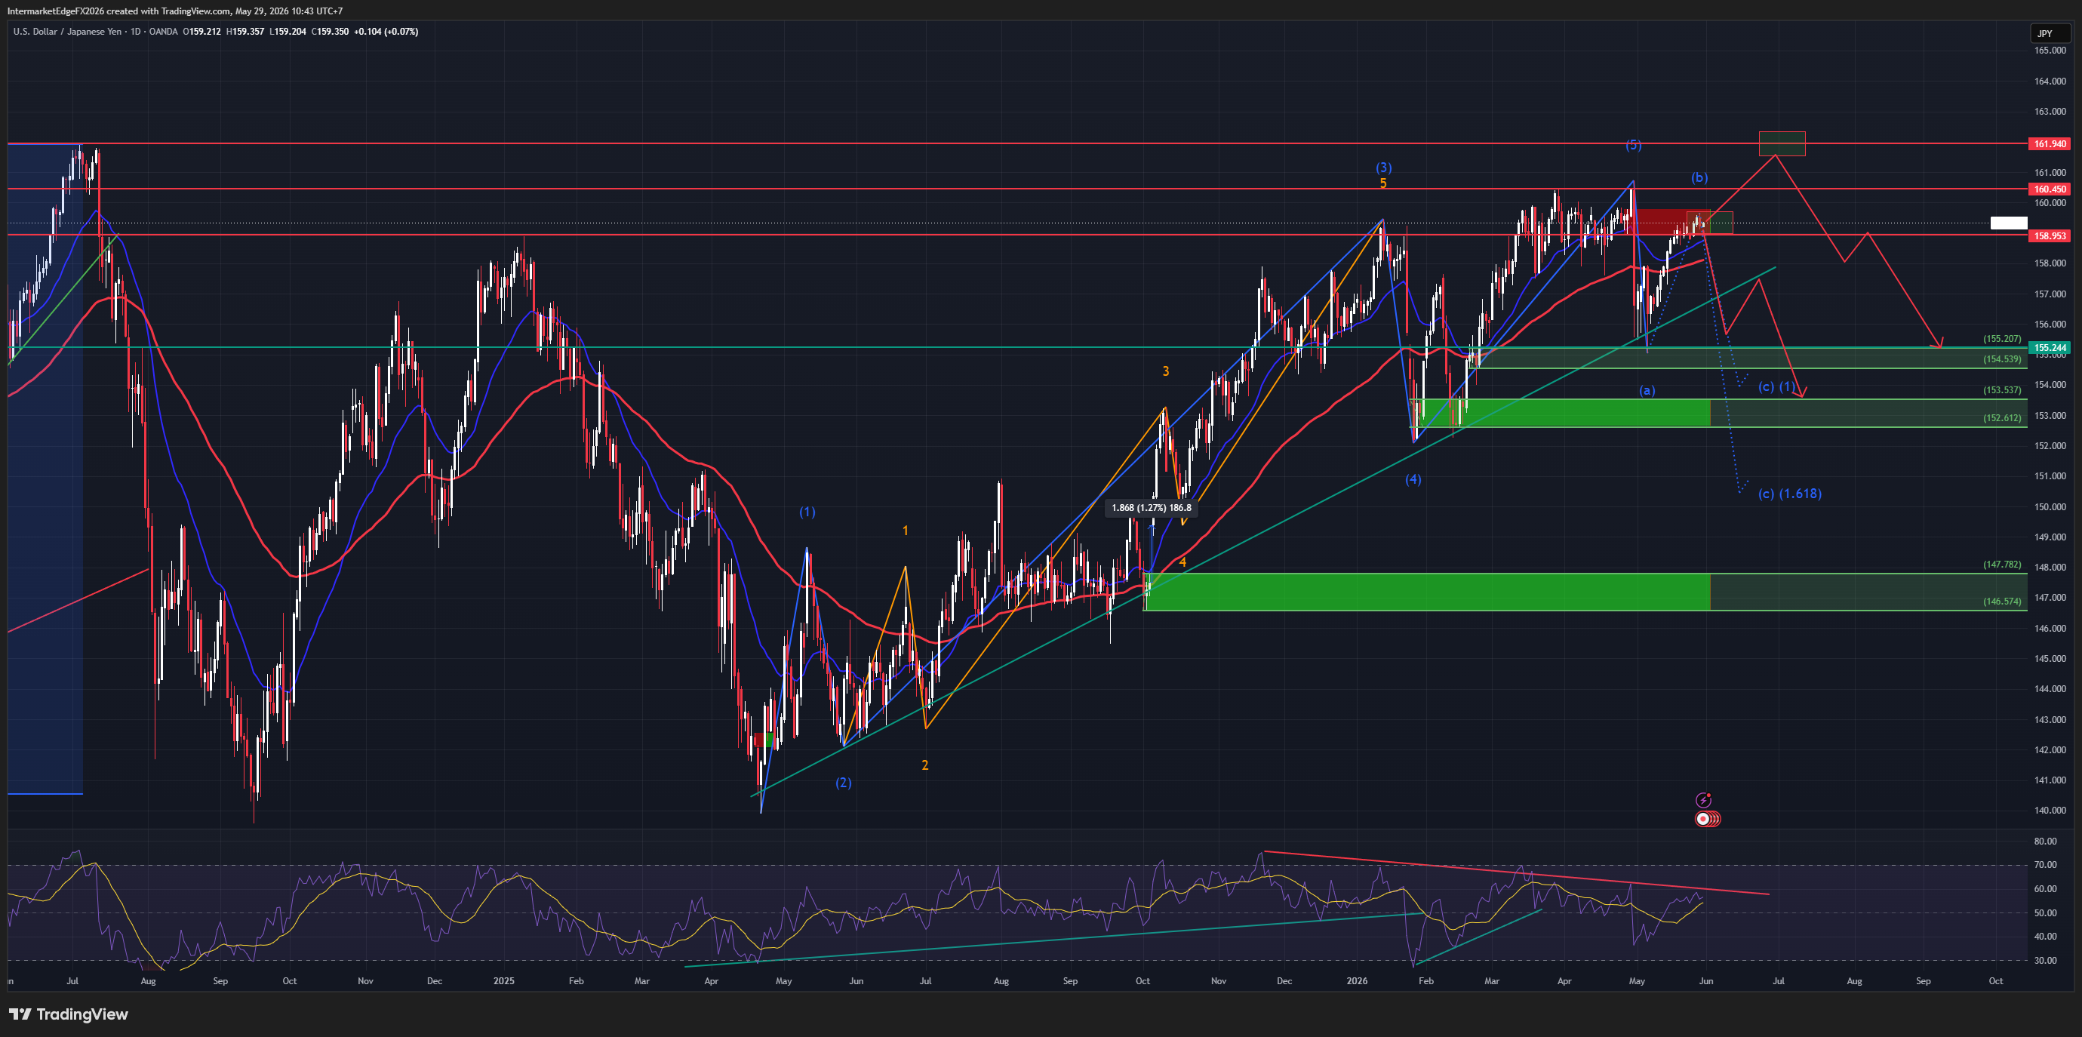Viewport: 2082px width, 1037px height.
Task: Select the (c) (1.618) projection label
Action: tap(1789, 493)
